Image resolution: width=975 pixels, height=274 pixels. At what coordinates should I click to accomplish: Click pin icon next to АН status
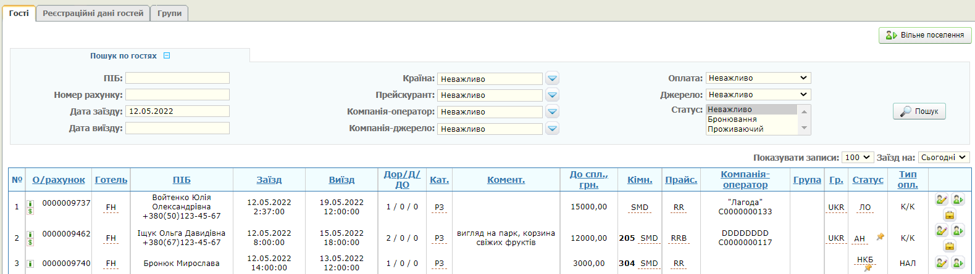pyautogui.click(x=880, y=237)
